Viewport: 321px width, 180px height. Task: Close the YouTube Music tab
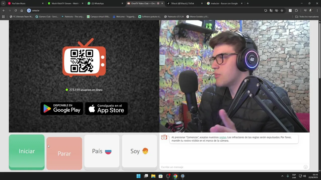tap(43, 3)
